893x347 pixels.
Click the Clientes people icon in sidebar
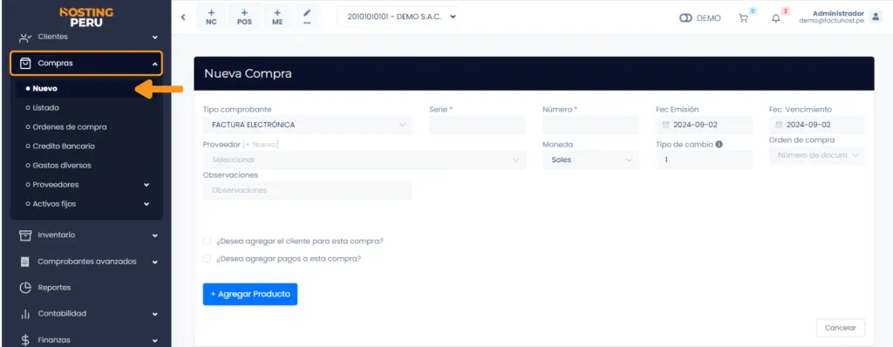pos(25,37)
